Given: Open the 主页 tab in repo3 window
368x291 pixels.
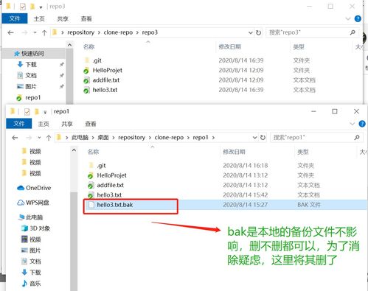Looking at the screenshot, I should 39,19.
